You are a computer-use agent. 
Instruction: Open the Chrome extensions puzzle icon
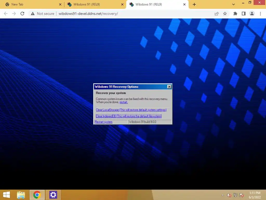[235, 14]
